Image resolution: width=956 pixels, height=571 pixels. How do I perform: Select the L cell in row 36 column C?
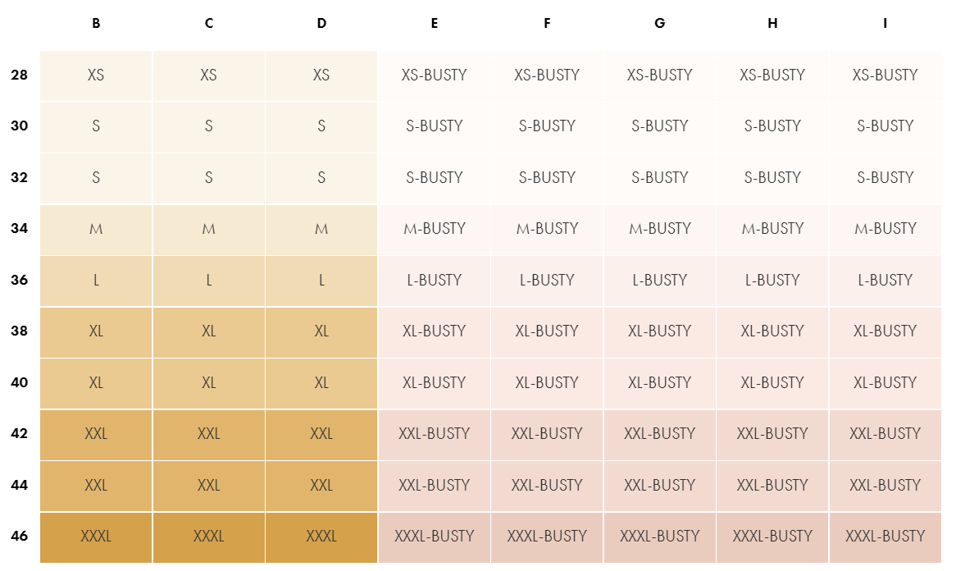pyautogui.click(x=208, y=281)
